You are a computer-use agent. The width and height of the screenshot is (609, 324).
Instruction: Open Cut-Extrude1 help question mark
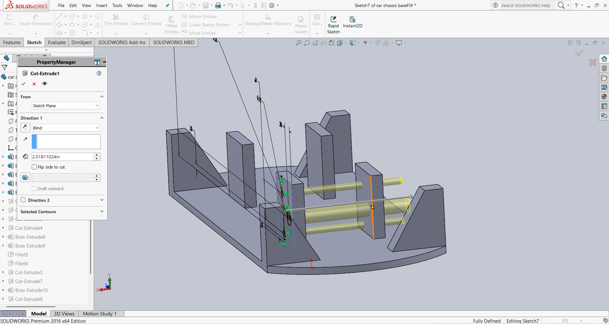(x=99, y=73)
